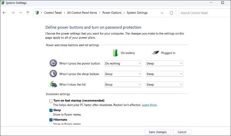Maximize the System Settings window
The width and height of the screenshot is (231, 136).
pos(223,3)
